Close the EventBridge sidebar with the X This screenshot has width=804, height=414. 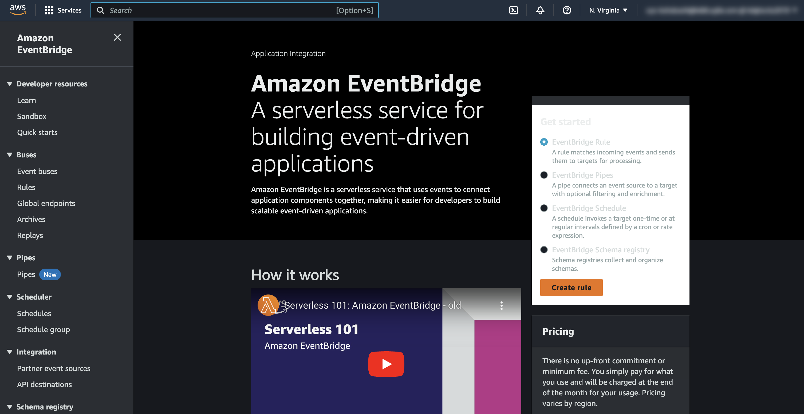point(117,37)
